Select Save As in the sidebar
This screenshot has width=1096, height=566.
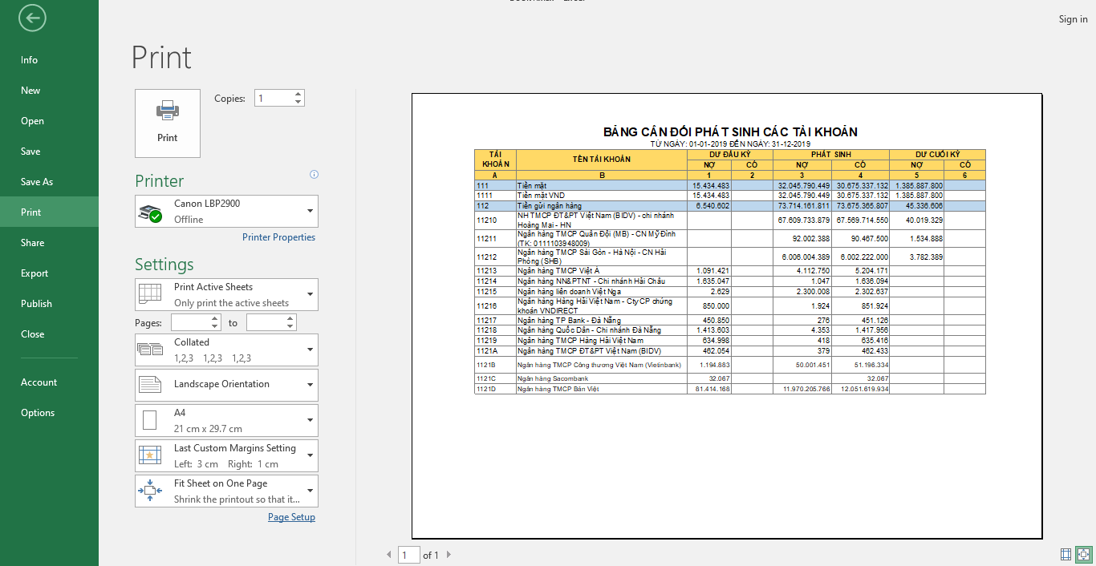click(x=37, y=182)
